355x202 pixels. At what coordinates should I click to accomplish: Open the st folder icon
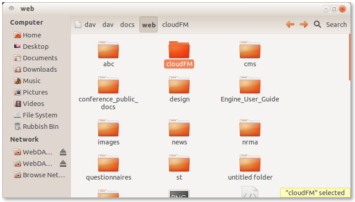pyautogui.click(x=179, y=163)
